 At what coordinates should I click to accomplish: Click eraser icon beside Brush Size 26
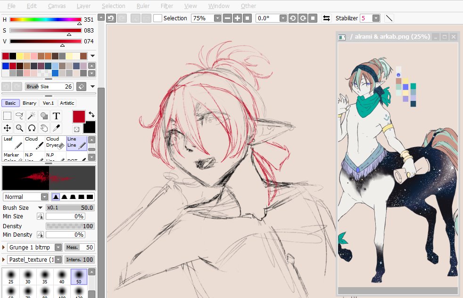point(81,87)
